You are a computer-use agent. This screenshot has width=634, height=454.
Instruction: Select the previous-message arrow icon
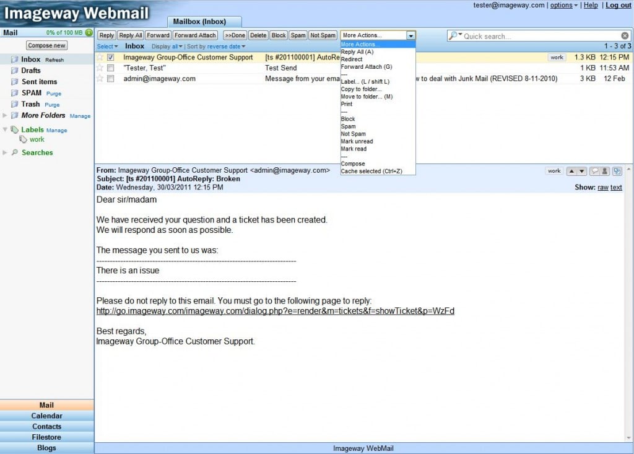click(571, 171)
